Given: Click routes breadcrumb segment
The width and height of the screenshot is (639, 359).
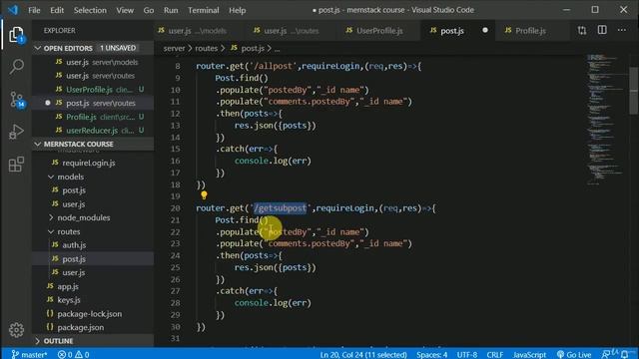Looking at the screenshot, I should pos(207,49).
